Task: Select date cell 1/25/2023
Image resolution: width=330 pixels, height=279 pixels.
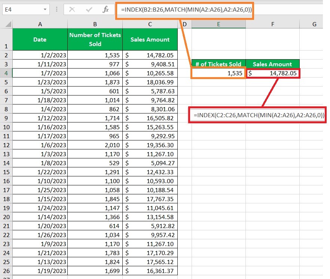Action: point(40,190)
